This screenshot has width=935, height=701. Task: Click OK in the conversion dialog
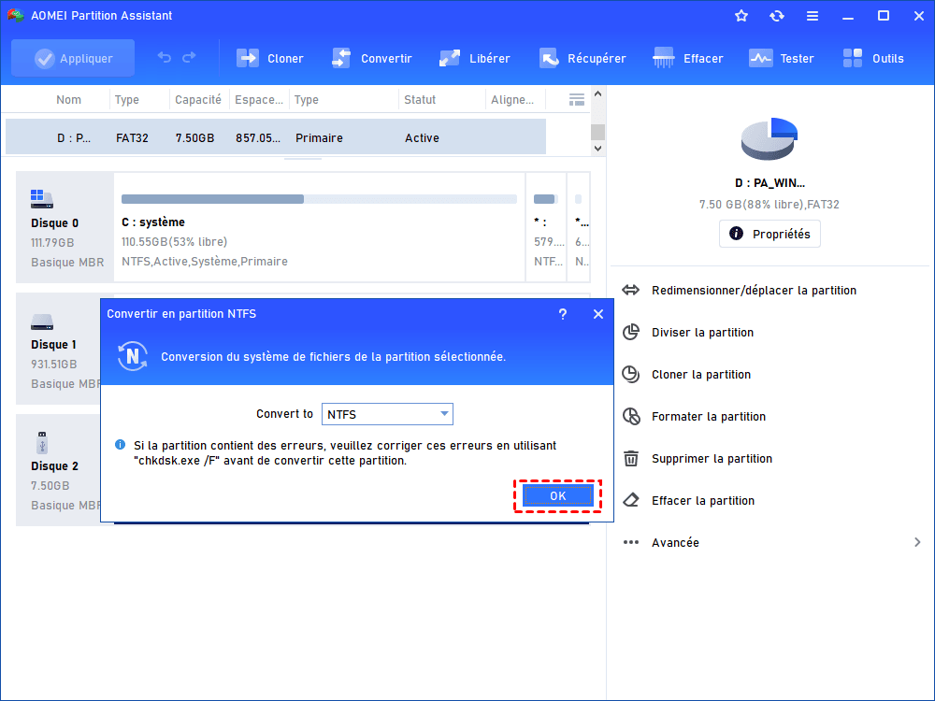pos(557,496)
